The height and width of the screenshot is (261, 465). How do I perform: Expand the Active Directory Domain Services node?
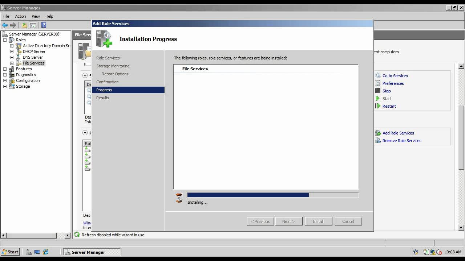tap(12, 46)
